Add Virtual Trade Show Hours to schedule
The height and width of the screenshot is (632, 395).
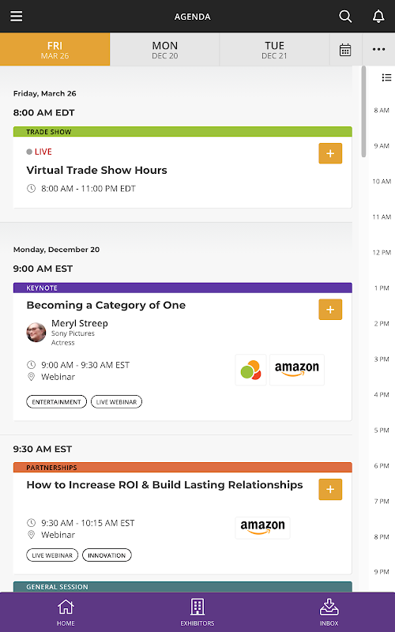[x=330, y=153]
